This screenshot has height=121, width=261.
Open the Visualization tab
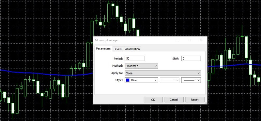(132, 49)
